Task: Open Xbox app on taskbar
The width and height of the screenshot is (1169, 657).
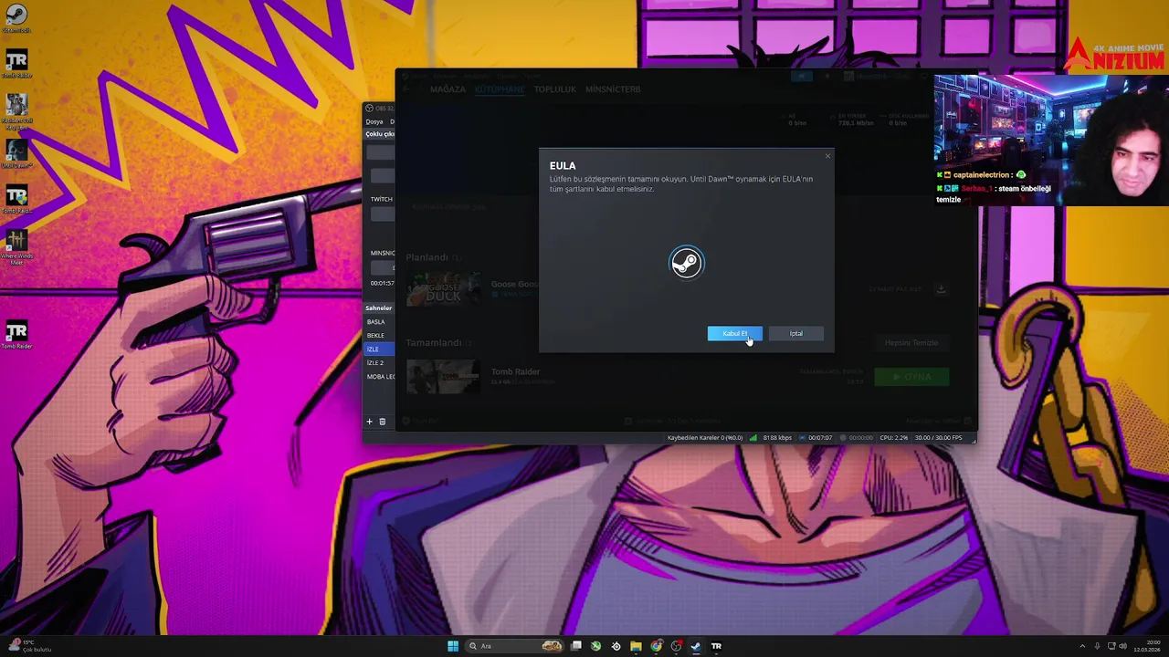Action: click(x=595, y=646)
